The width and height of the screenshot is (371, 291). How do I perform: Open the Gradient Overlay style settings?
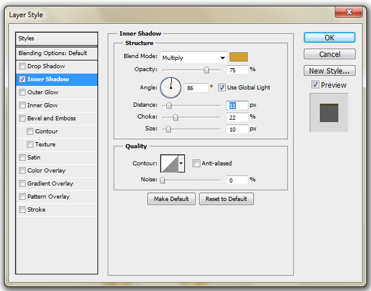(50, 184)
